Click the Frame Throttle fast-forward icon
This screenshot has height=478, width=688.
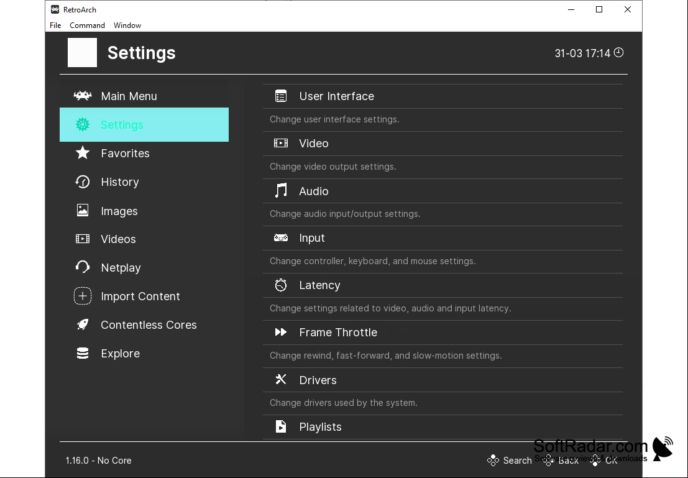click(281, 333)
